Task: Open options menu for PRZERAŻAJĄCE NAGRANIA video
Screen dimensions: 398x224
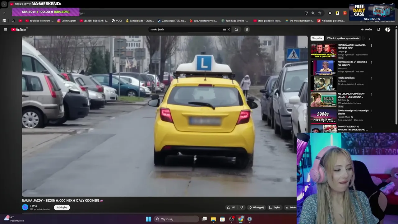Action: (372, 45)
